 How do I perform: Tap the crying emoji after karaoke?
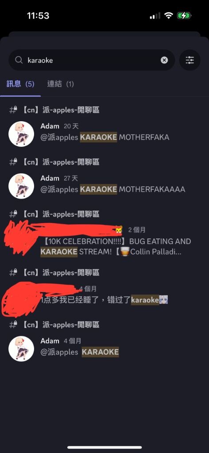(164, 300)
